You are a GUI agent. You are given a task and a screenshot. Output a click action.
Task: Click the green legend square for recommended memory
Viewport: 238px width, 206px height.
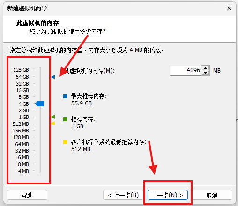65,119
